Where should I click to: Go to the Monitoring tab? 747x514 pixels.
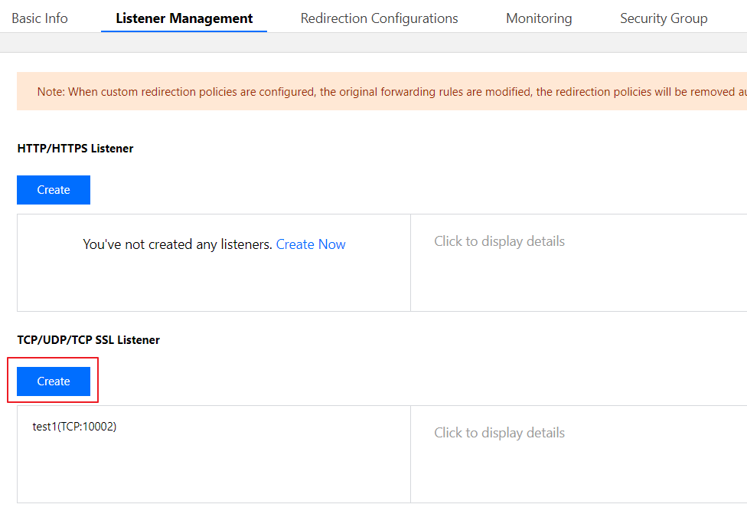coord(539,18)
